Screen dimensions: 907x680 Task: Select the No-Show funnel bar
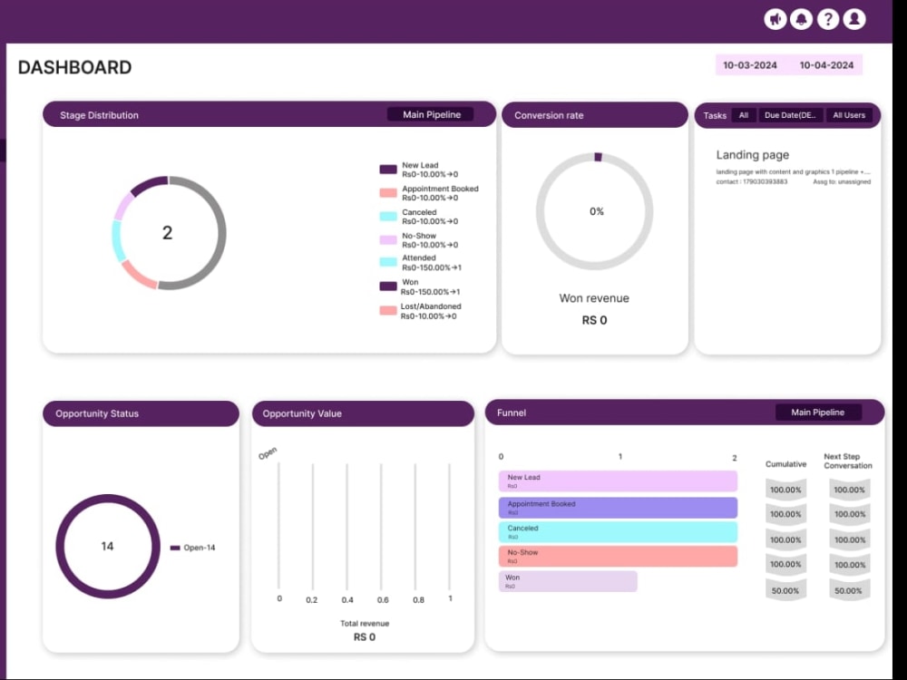tap(618, 557)
